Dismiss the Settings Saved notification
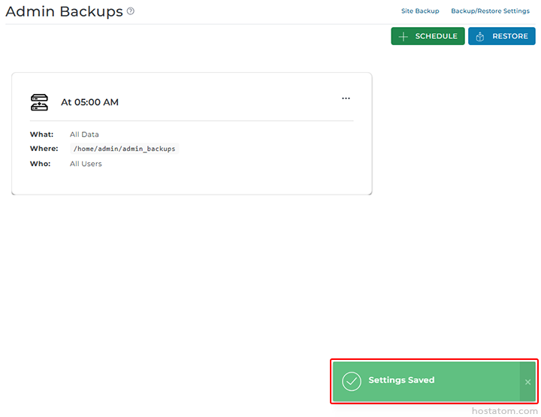 [x=527, y=382]
